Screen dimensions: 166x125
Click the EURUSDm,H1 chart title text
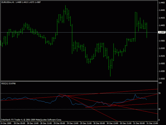point(8,2)
